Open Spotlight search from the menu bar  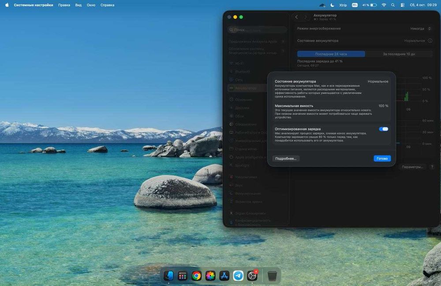pyautogui.click(x=393, y=5)
